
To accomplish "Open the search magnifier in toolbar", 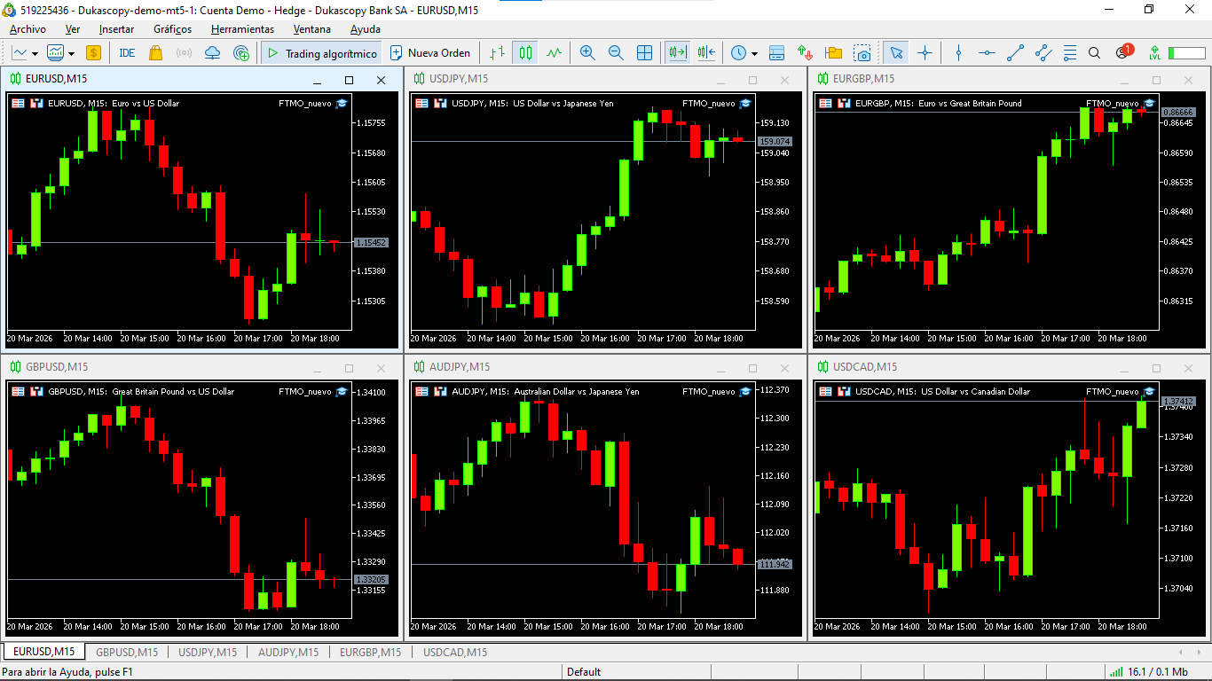I will point(1094,53).
